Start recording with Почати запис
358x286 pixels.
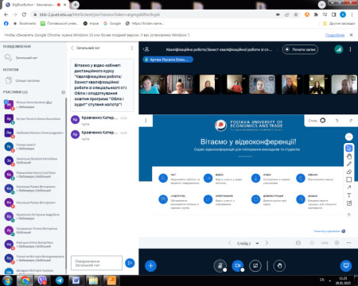(300, 49)
